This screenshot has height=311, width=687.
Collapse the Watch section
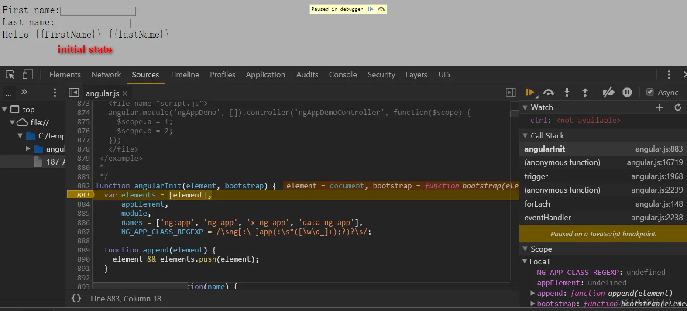(525, 107)
